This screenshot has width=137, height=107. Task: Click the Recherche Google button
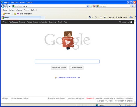coord(59,68)
